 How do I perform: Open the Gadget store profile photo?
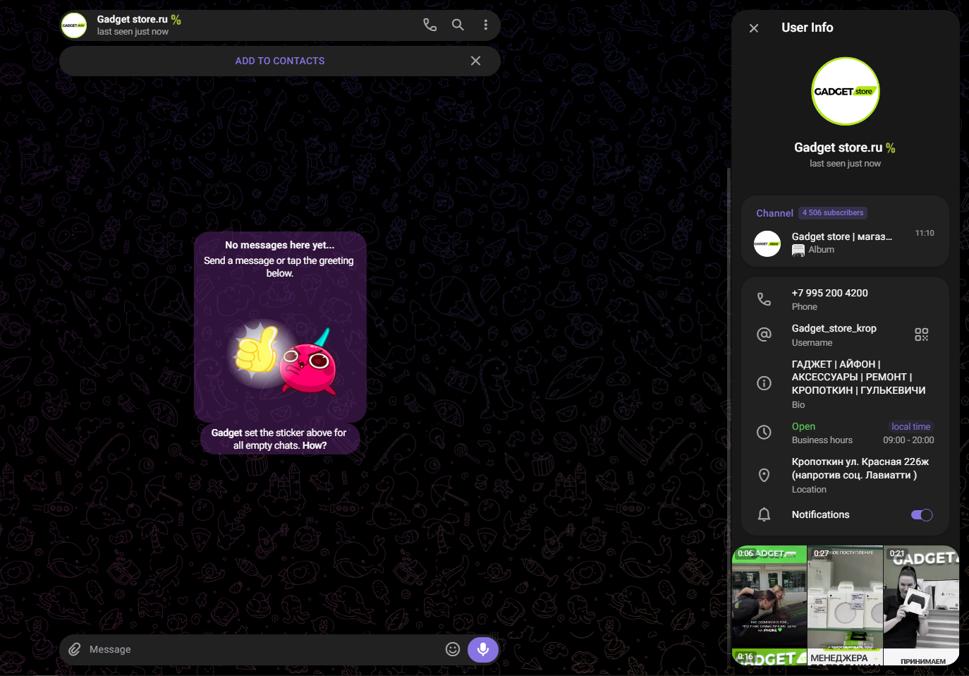pos(846,91)
